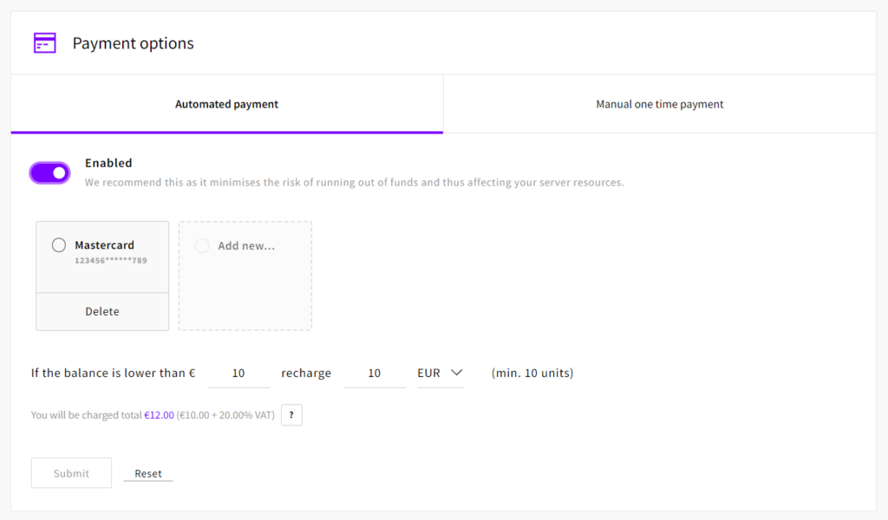This screenshot has width=888, height=520.
Task: Open the EUR currency dropdown
Action: coord(441,374)
